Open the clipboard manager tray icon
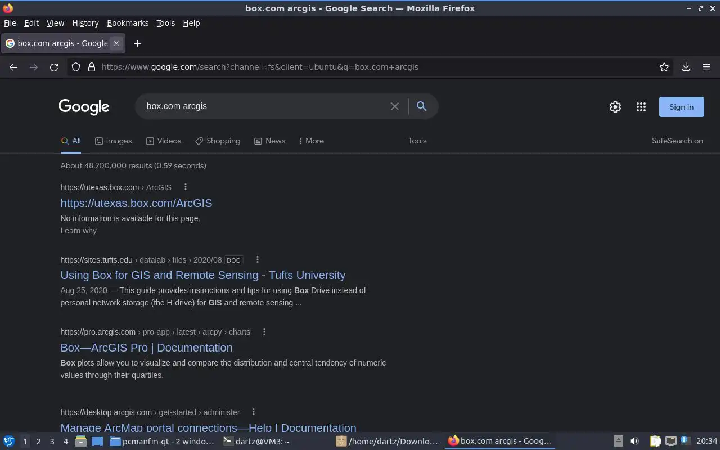The height and width of the screenshot is (450, 720). point(655,442)
